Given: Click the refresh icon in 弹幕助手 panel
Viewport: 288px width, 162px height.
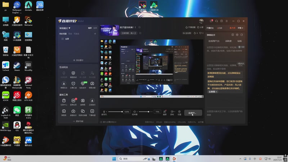Looking at the screenshot, I should pos(242,35).
